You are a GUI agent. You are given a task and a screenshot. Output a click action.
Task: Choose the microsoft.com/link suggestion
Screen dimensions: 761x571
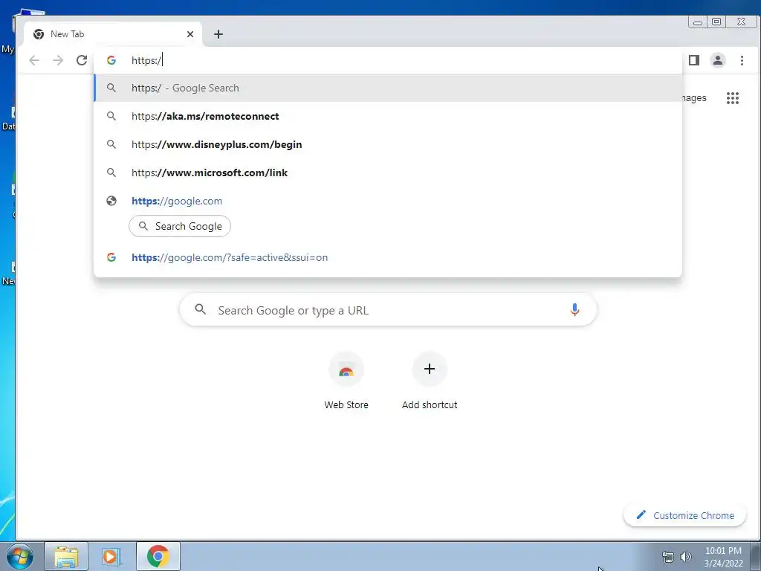click(388, 172)
